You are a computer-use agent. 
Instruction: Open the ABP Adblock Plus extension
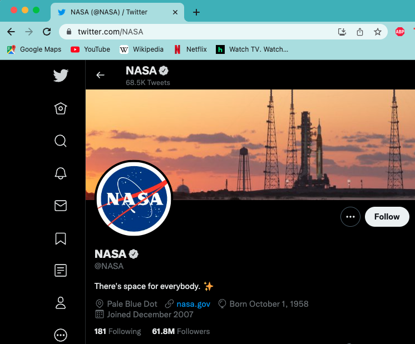pyautogui.click(x=399, y=32)
